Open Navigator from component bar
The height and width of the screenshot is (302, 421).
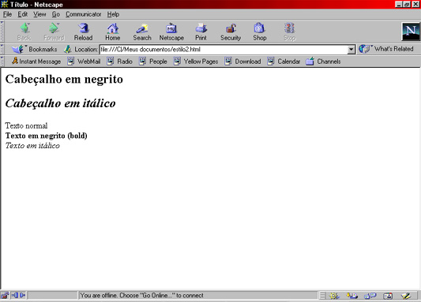click(334, 296)
